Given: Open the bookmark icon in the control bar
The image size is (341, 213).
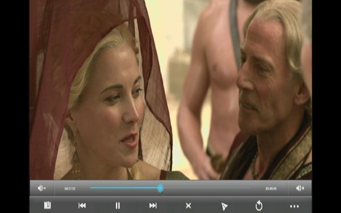Looking at the screenshot, I should click(47, 205).
